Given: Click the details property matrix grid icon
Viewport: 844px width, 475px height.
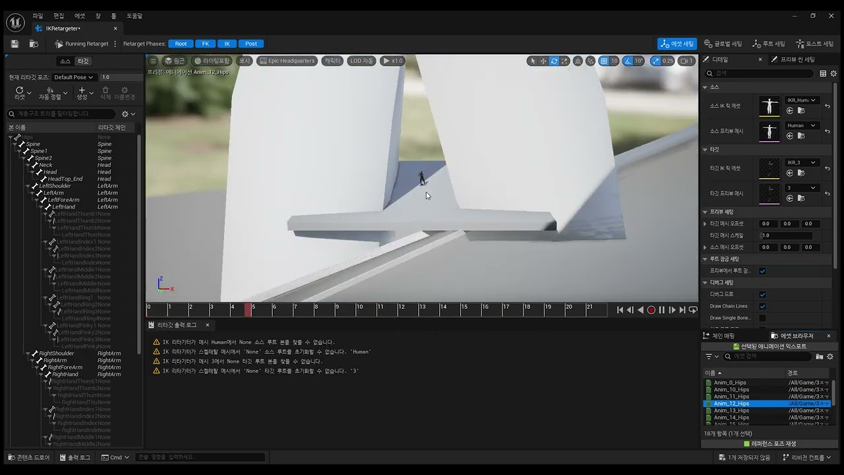Looking at the screenshot, I should click(x=823, y=73).
